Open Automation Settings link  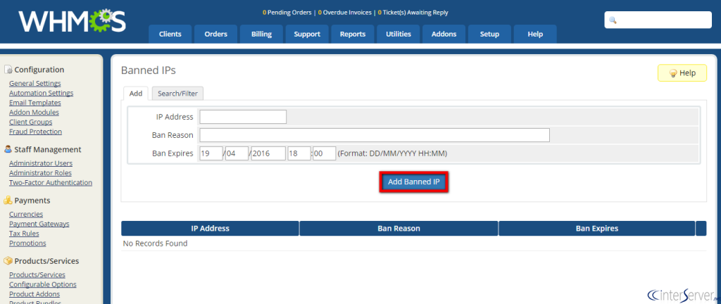pos(42,93)
